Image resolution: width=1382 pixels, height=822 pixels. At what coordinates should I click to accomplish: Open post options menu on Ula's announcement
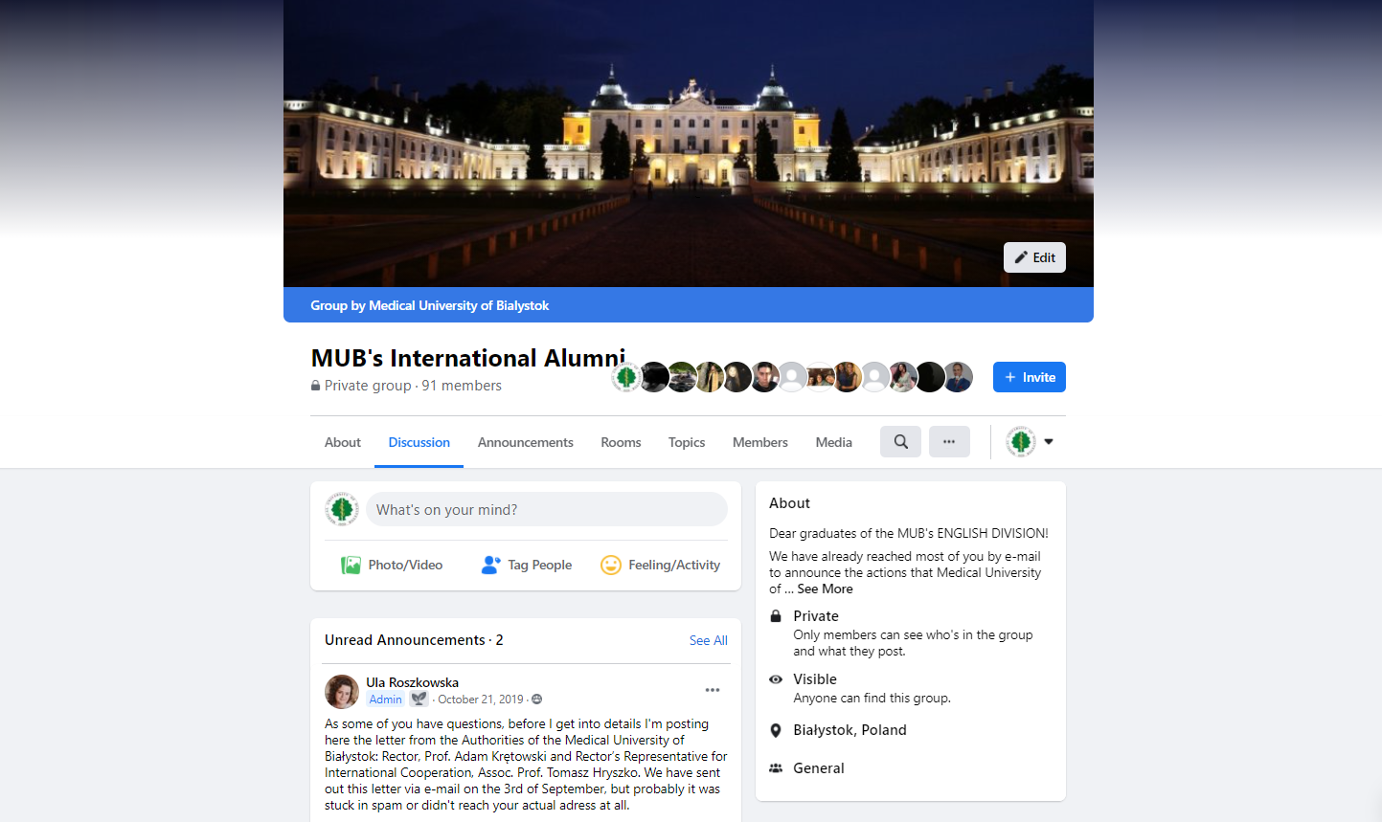pyautogui.click(x=712, y=690)
